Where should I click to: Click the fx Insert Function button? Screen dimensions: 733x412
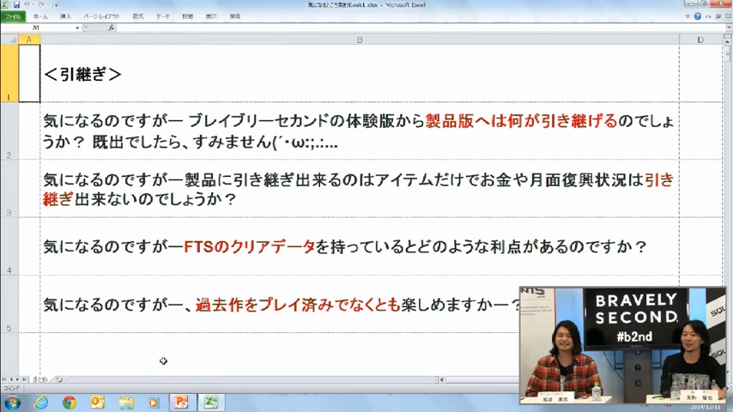point(112,28)
